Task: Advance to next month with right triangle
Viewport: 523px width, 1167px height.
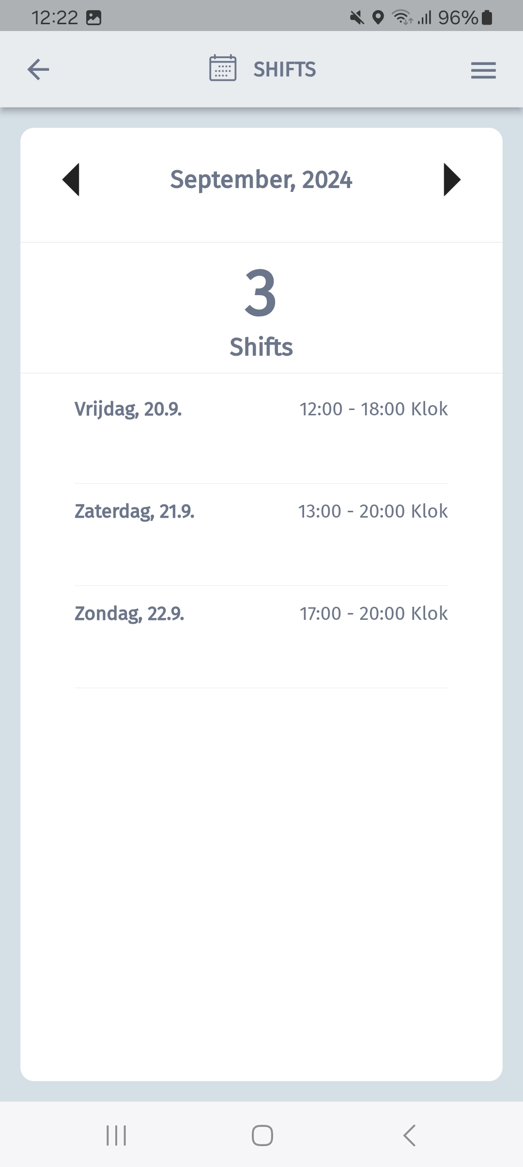Action: pos(452,180)
